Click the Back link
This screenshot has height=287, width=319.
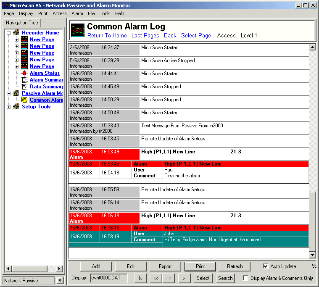coord(170,35)
